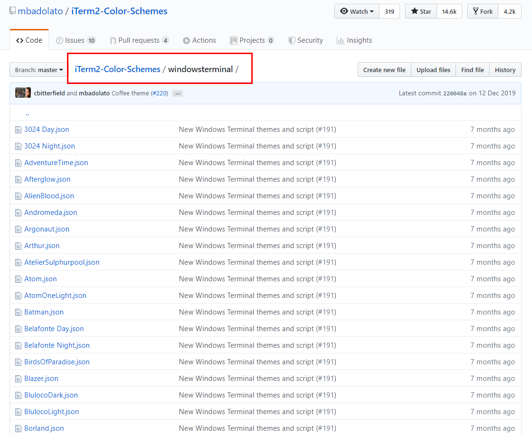The image size is (532, 435).
Task: Open commit hash 220048a
Action: (x=455, y=93)
